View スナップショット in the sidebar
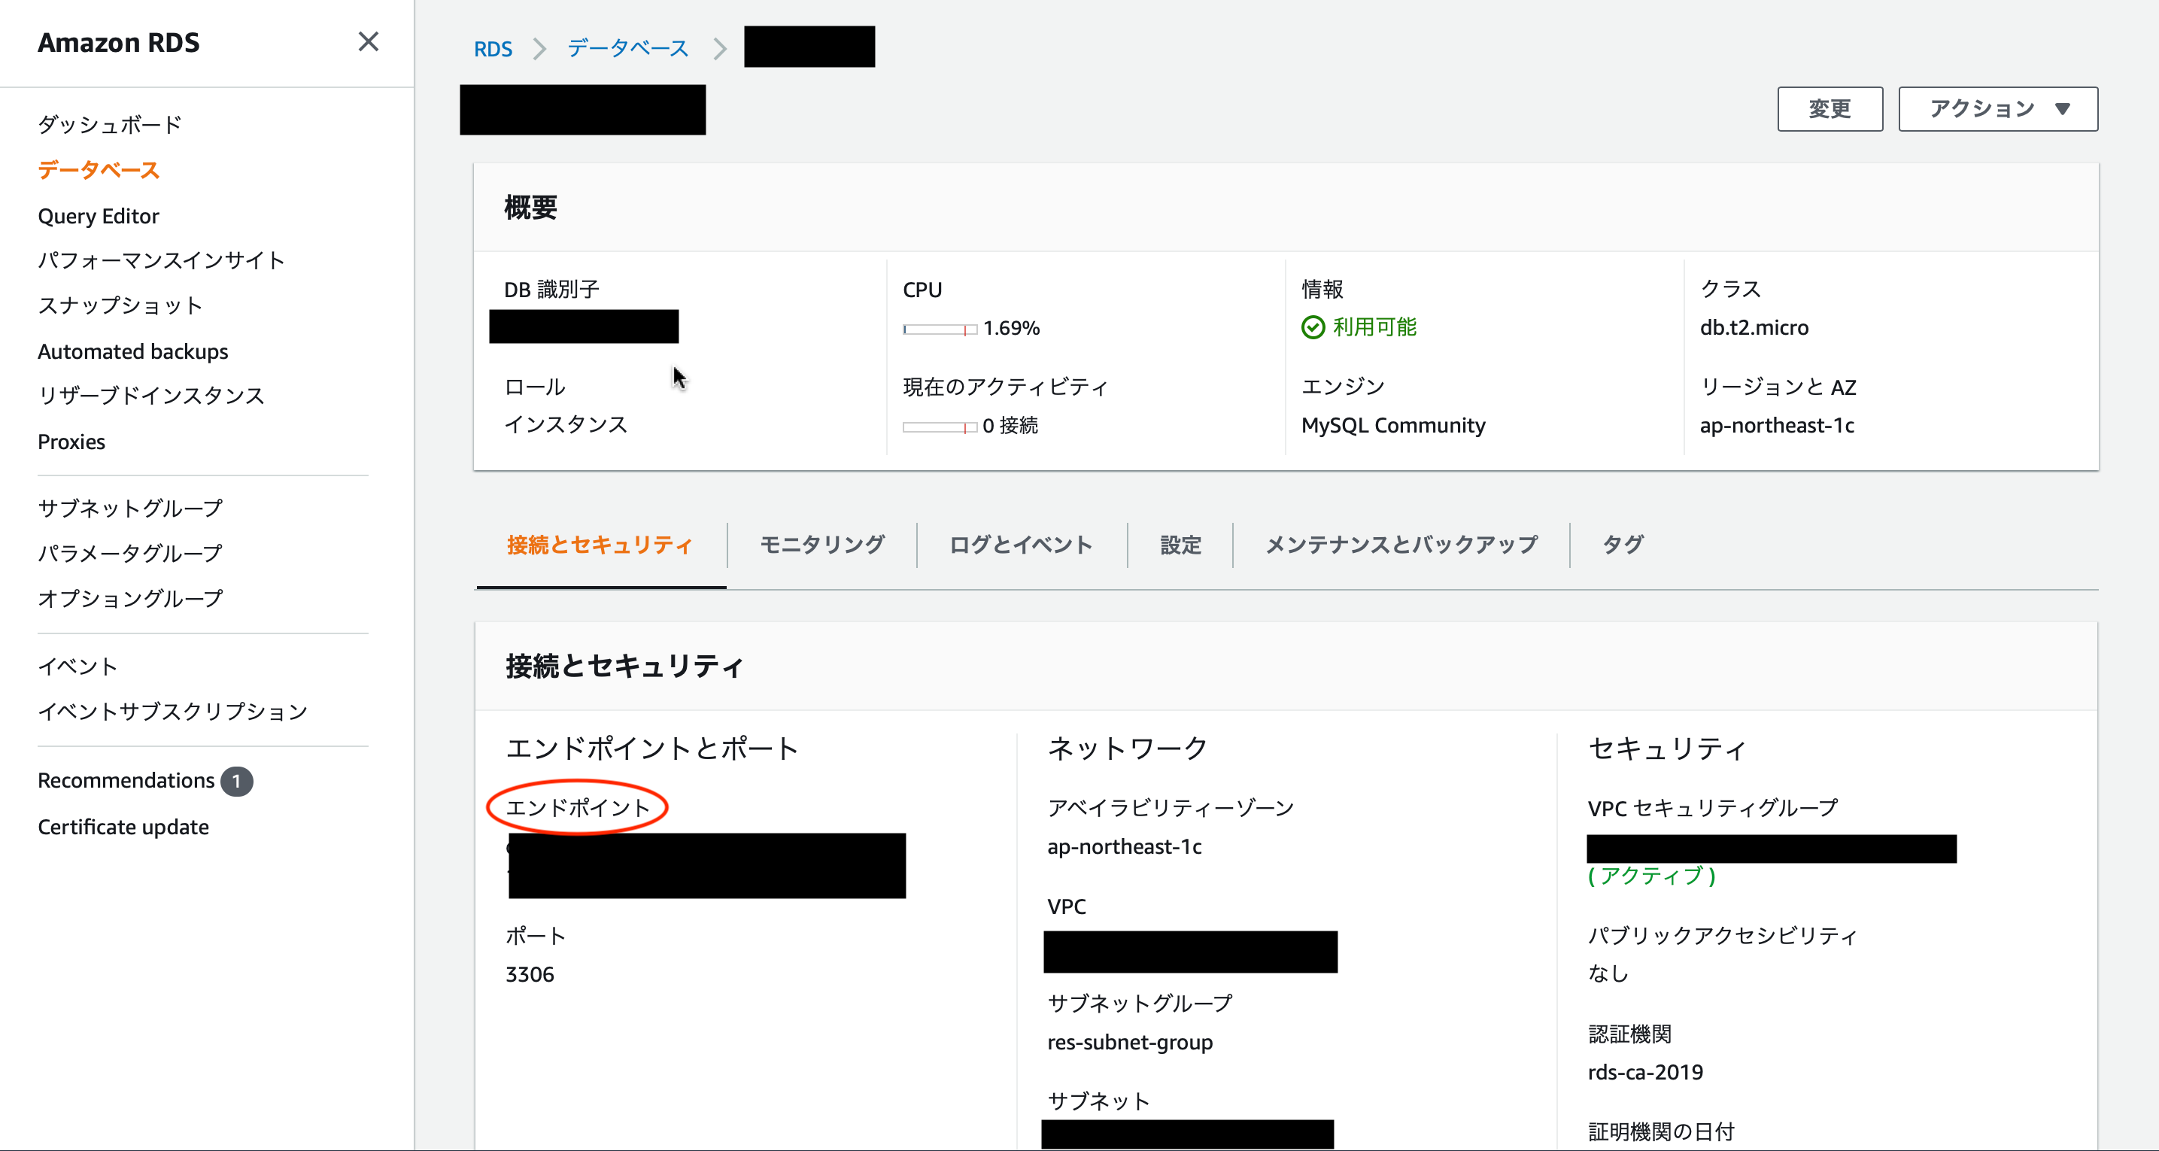2159x1151 pixels. point(120,305)
